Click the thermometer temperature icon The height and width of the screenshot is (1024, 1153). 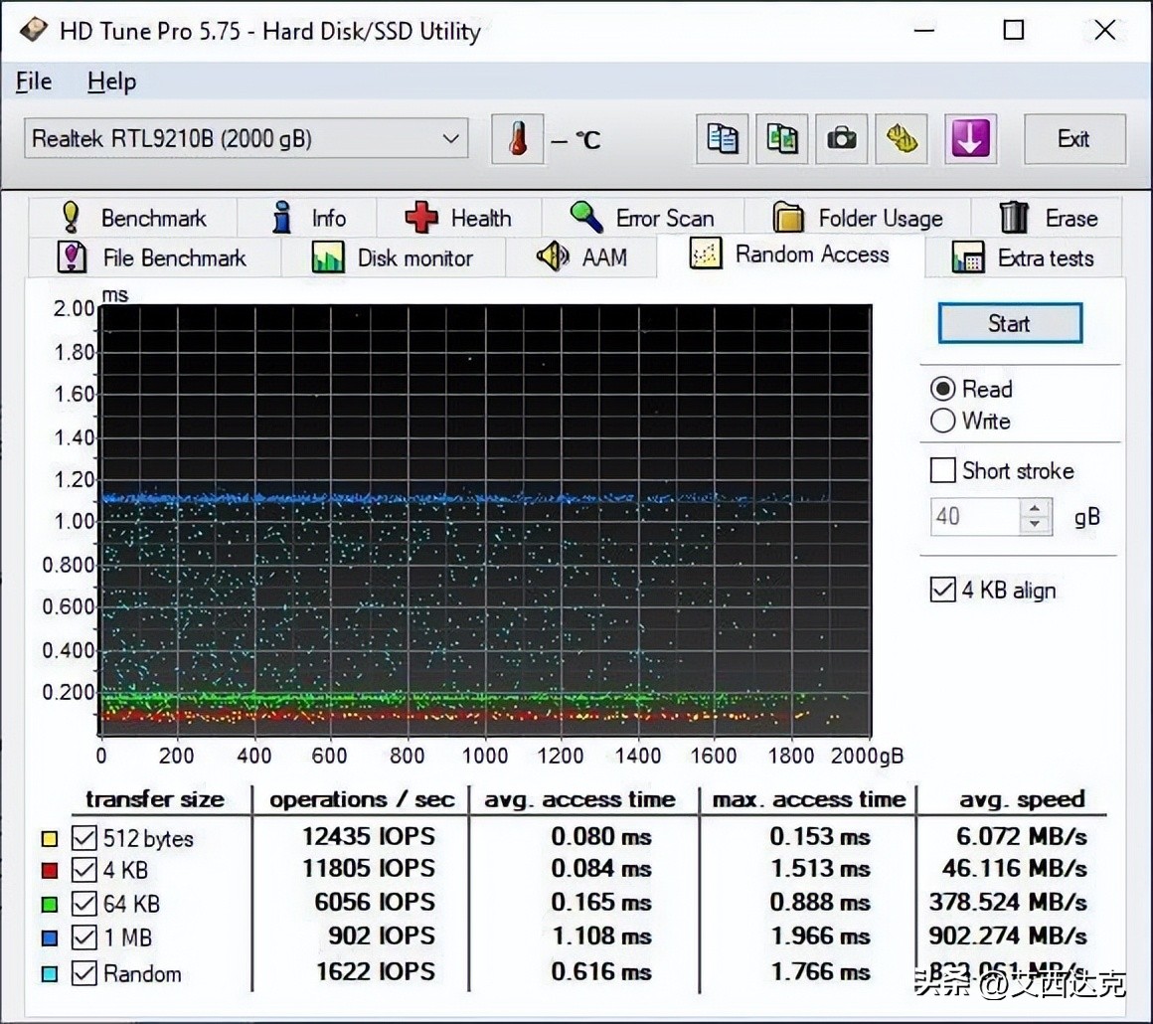click(x=518, y=139)
